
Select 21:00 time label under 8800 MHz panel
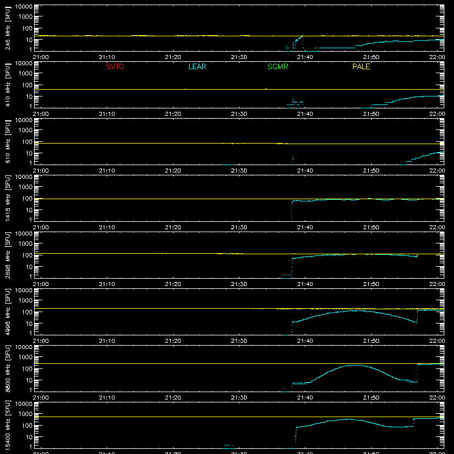pyautogui.click(x=41, y=398)
